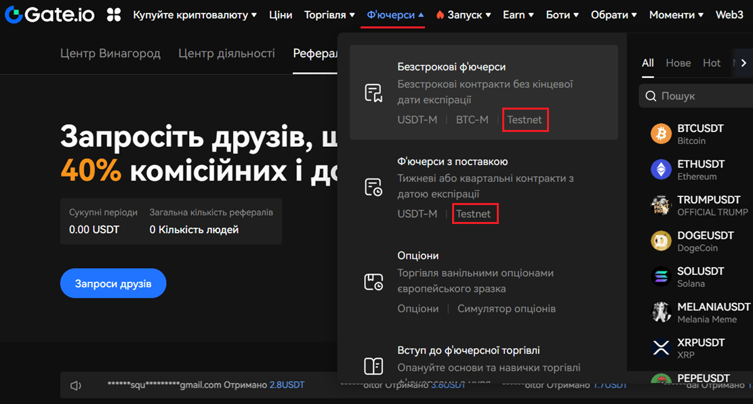Click the delivery futures clock-document icon
The image size is (753, 404).
[373, 187]
